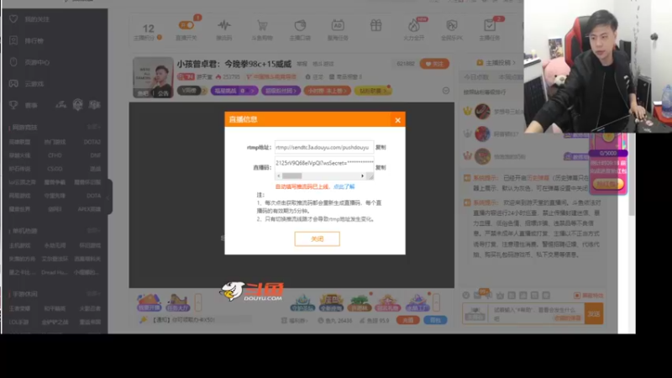Viewport: 672px width, 378px height.
Task: Select DOTA2 in sidebar categories
Action: pos(92,142)
